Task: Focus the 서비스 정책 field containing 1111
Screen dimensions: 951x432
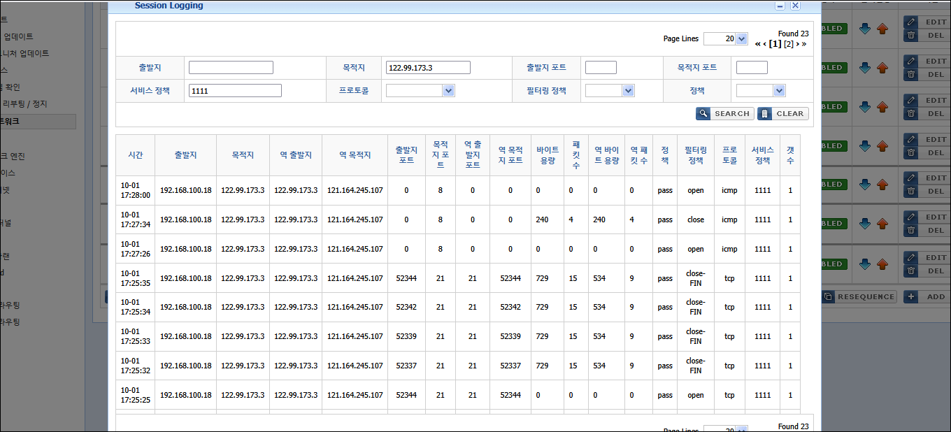Action: click(x=235, y=91)
